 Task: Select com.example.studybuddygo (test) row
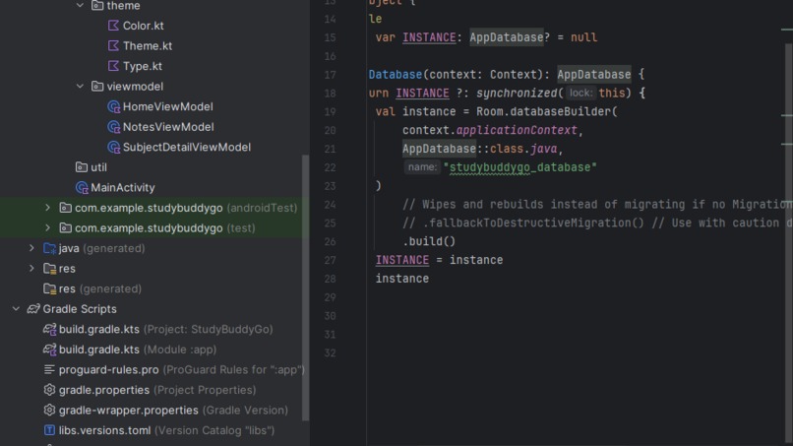click(152, 227)
